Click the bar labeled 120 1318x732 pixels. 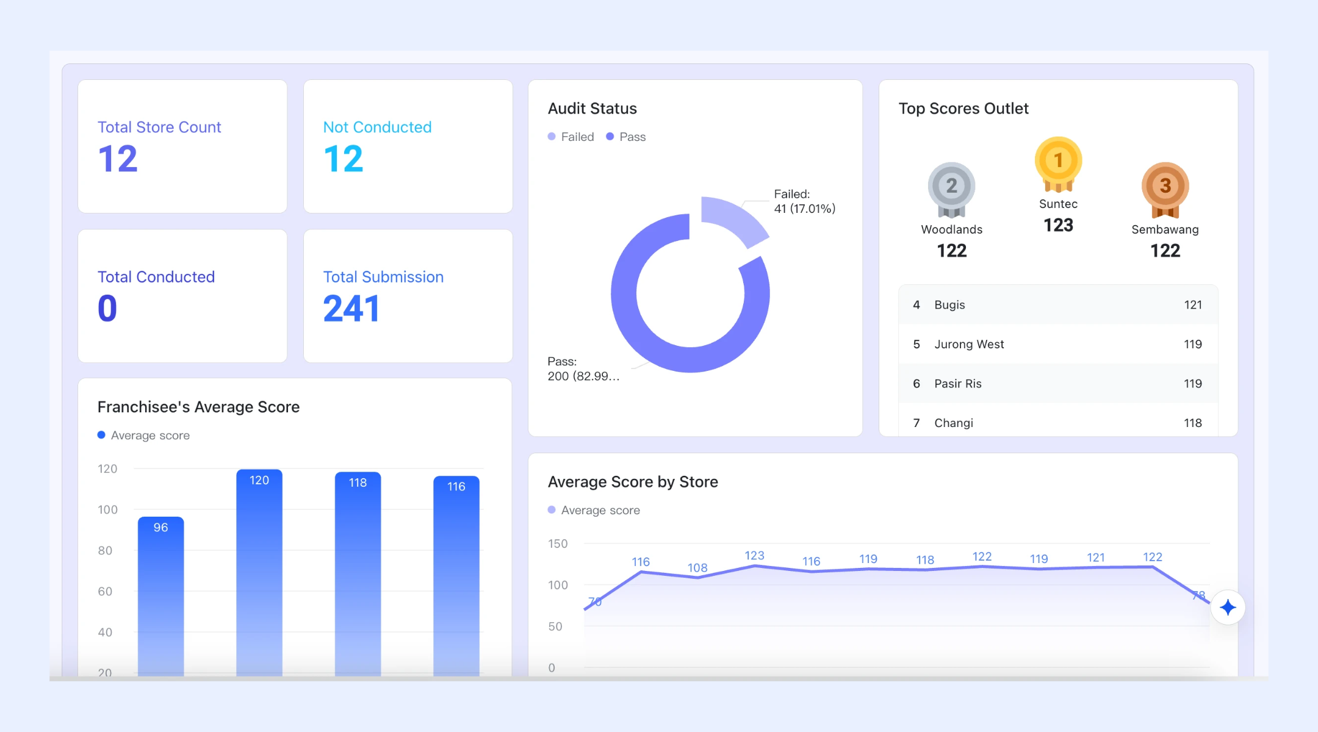[x=259, y=573]
